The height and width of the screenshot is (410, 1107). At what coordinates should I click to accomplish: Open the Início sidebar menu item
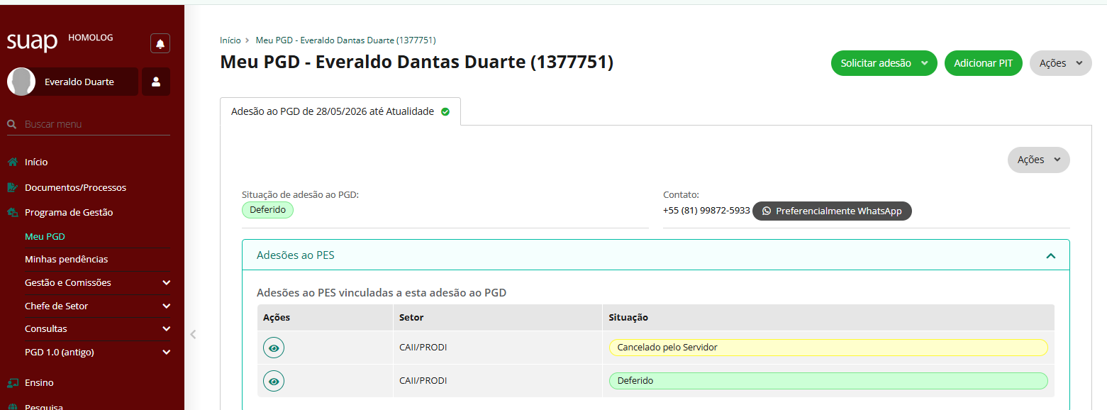pos(36,162)
